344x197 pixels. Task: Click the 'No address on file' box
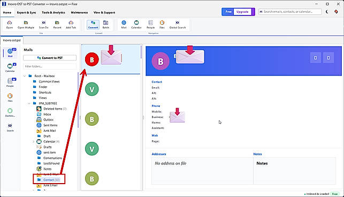click(202, 171)
